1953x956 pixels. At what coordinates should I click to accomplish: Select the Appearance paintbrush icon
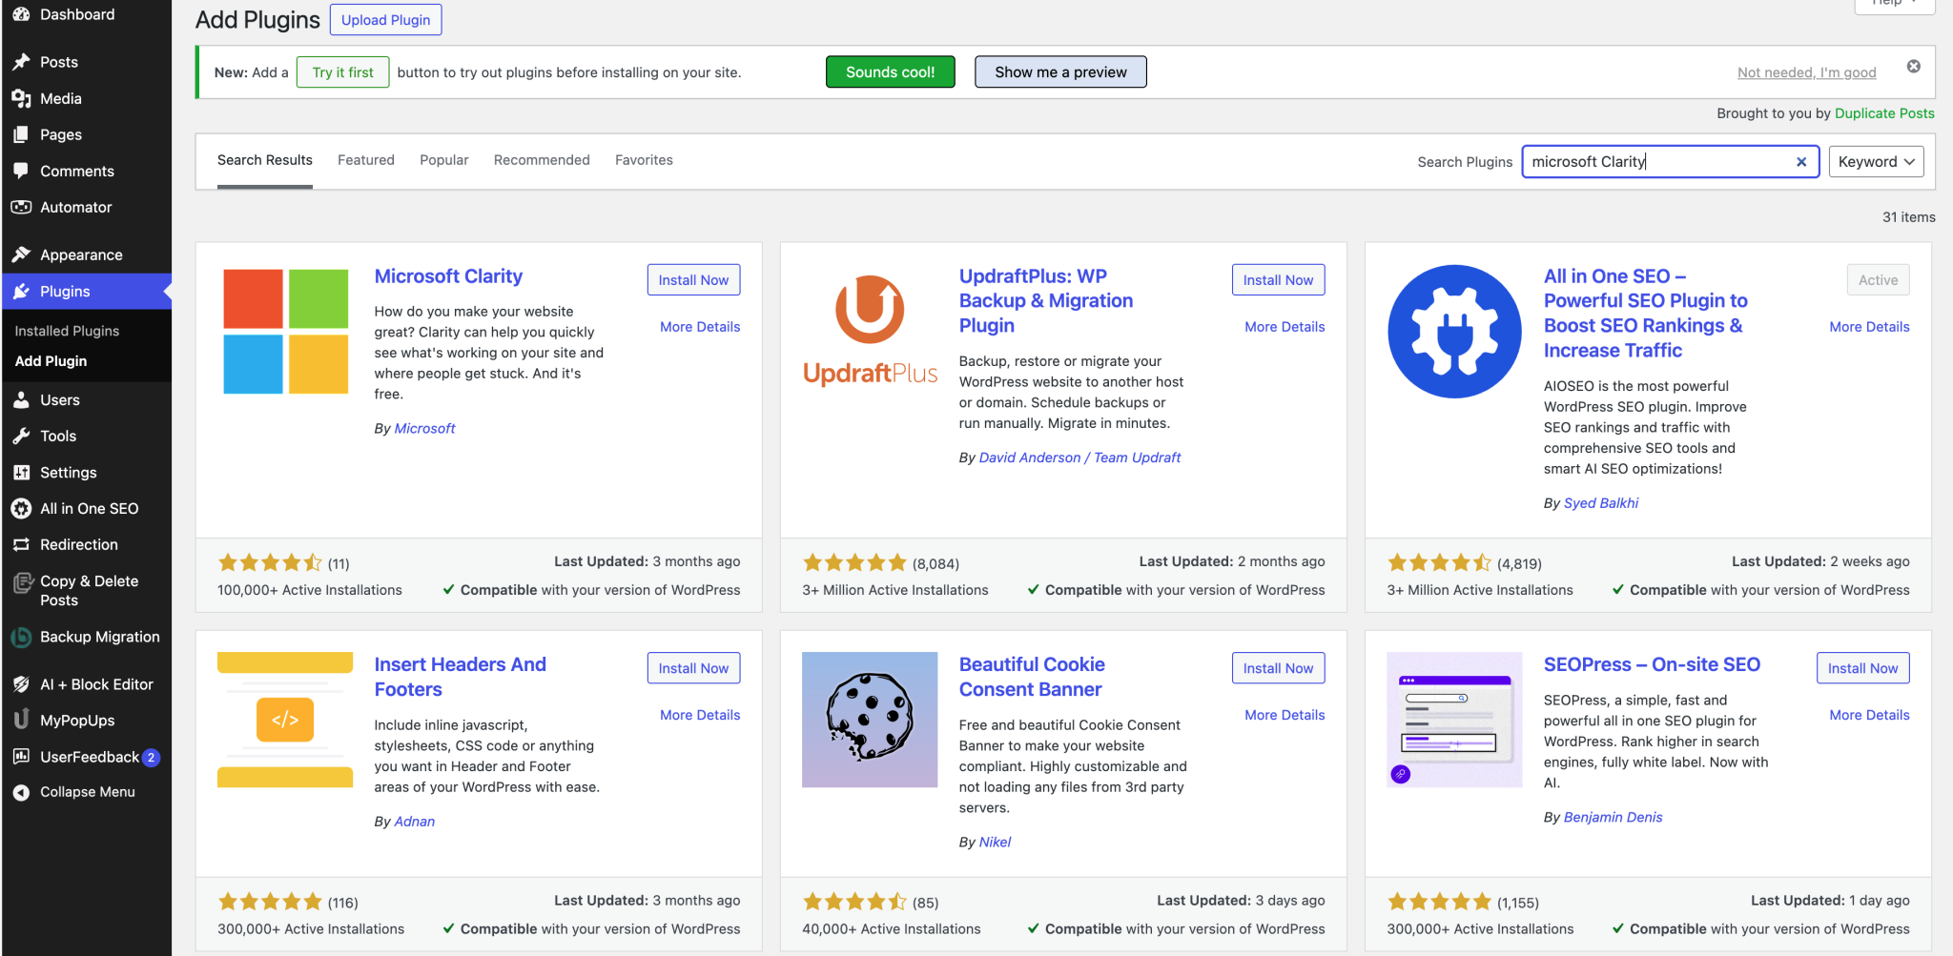[23, 254]
